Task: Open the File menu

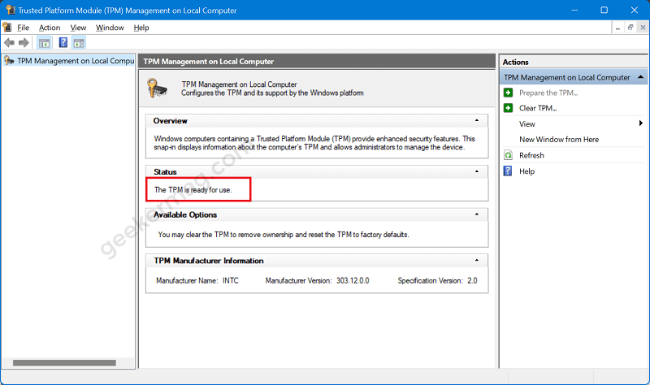Action: (x=24, y=28)
